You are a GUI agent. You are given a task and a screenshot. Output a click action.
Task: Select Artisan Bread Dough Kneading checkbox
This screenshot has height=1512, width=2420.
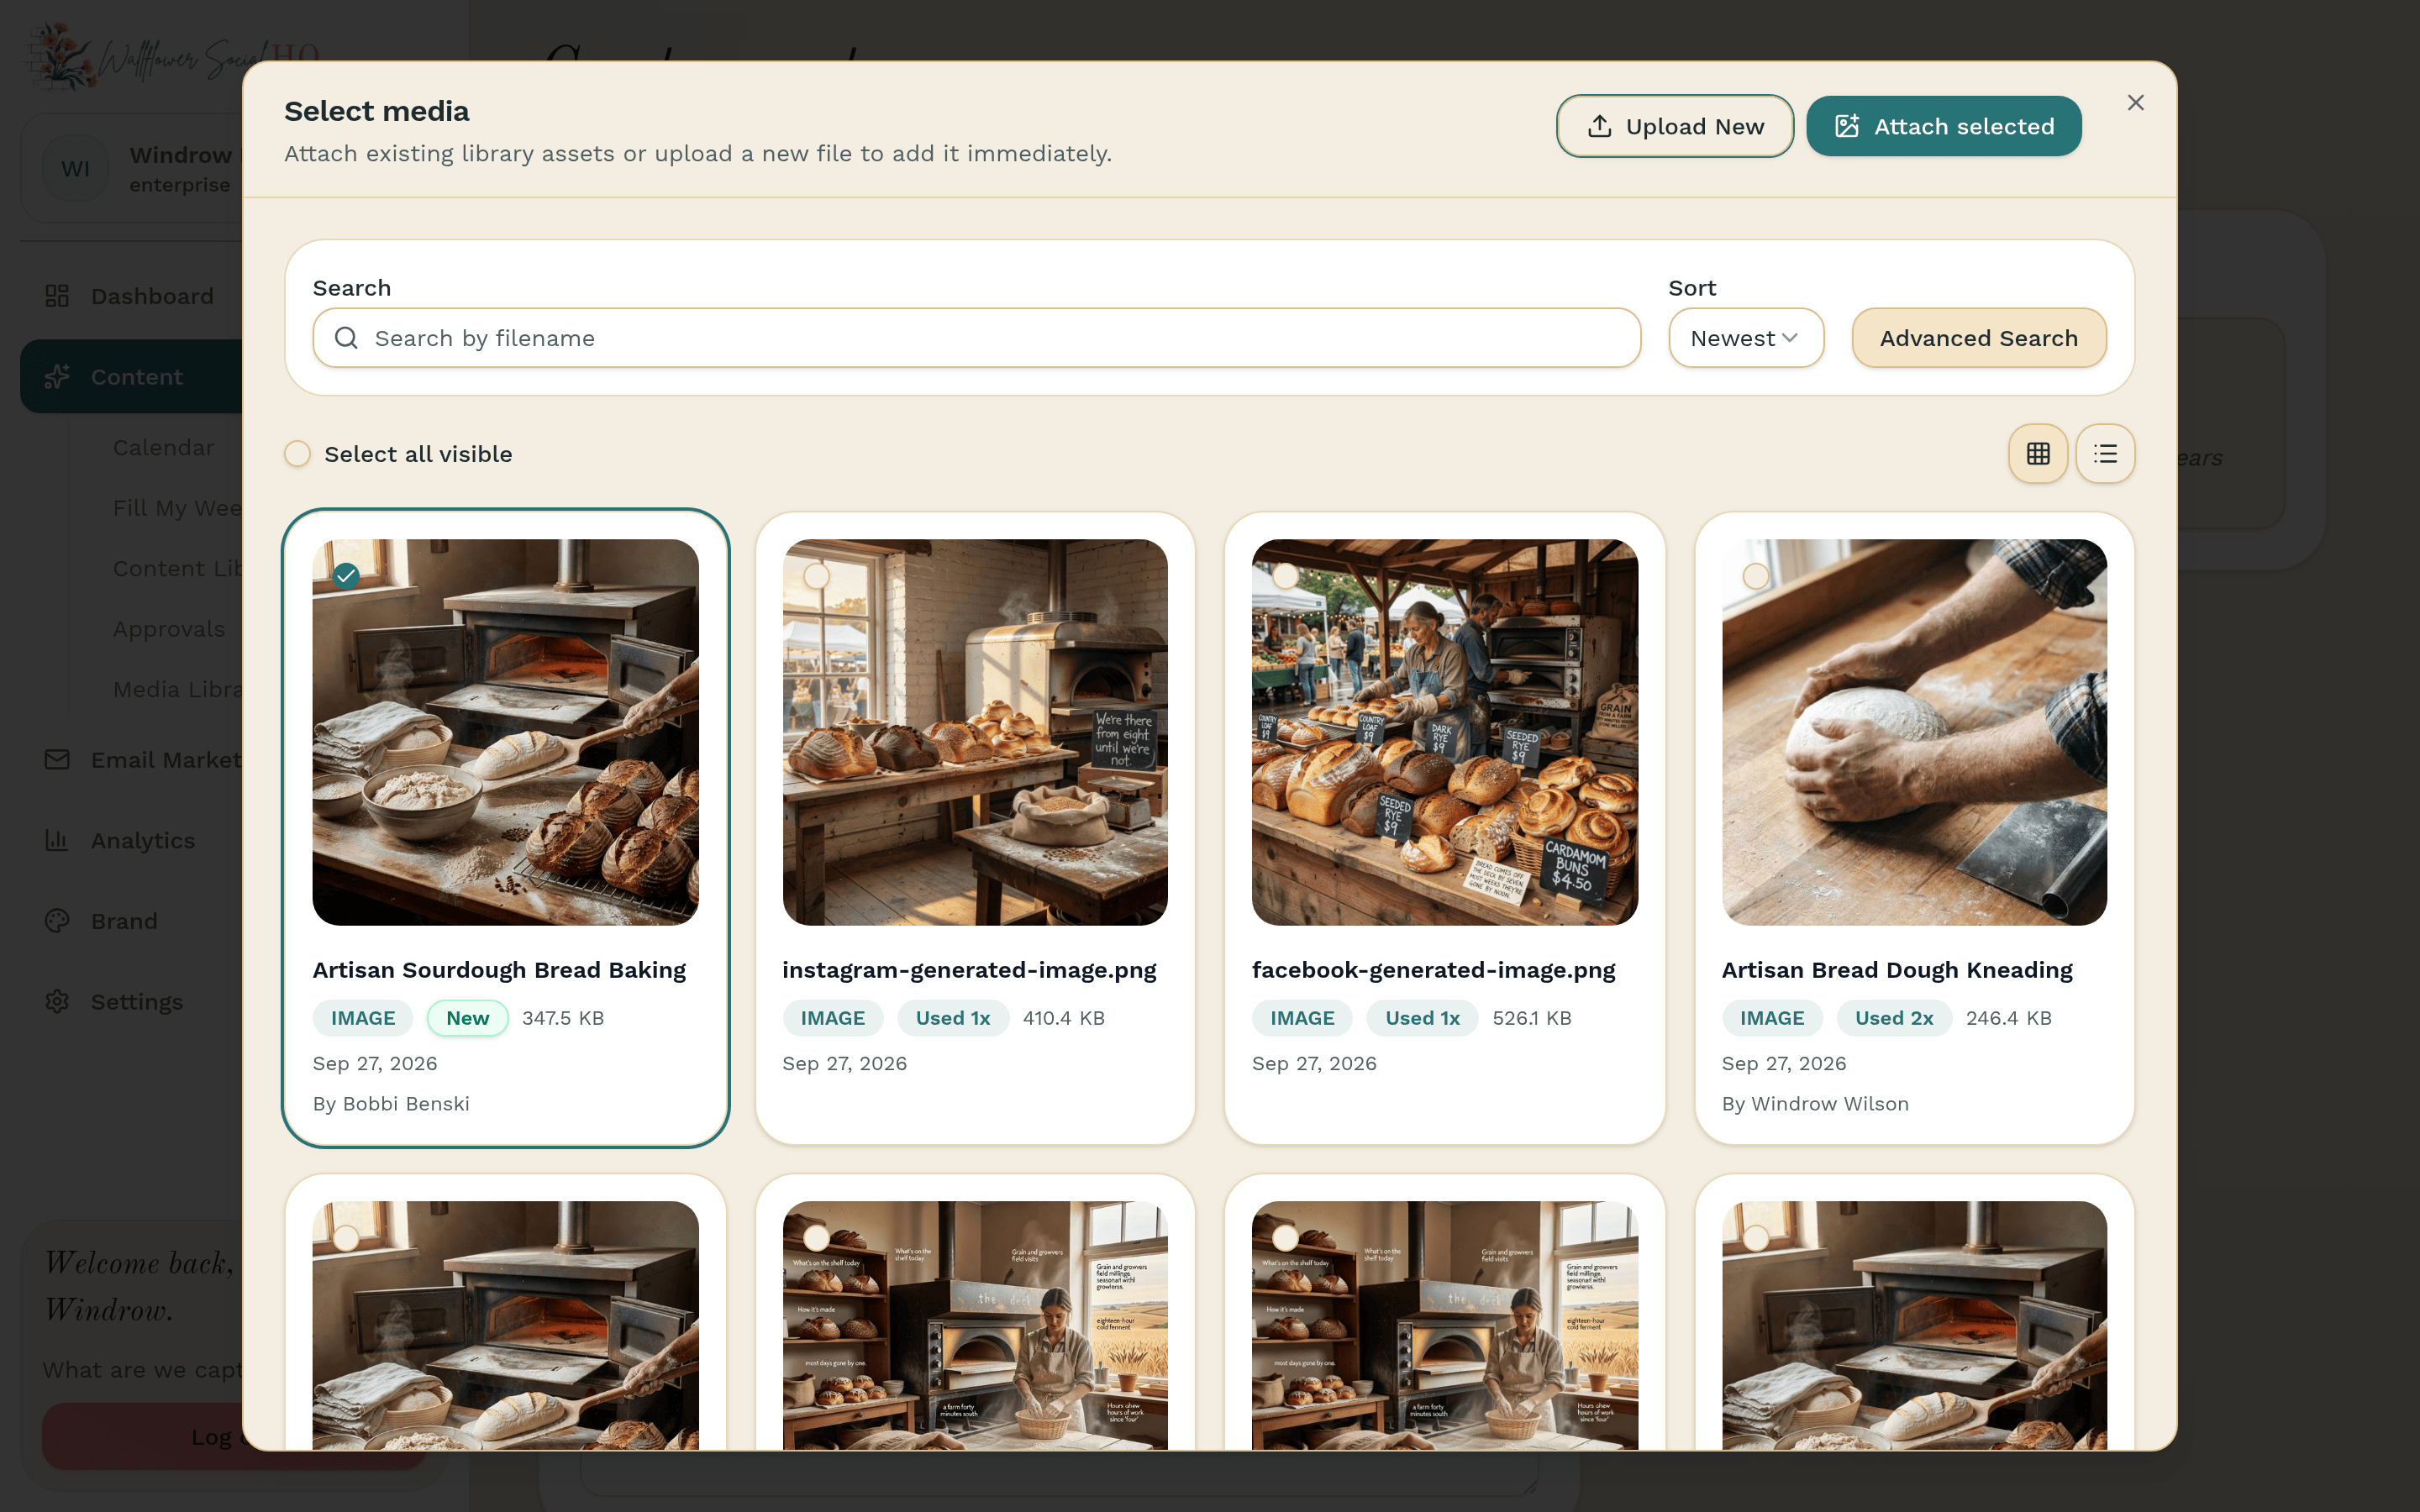[x=1756, y=576]
